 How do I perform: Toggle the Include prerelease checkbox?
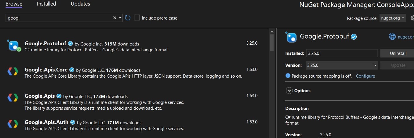pyautogui.click(x=137, y=18)
